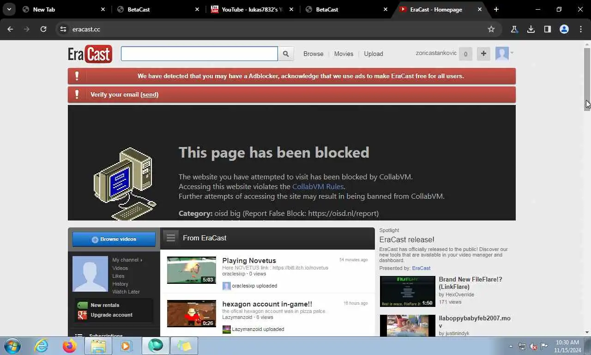
Task: Show hidden tray icons arrow
Action: tap(511, 346)
